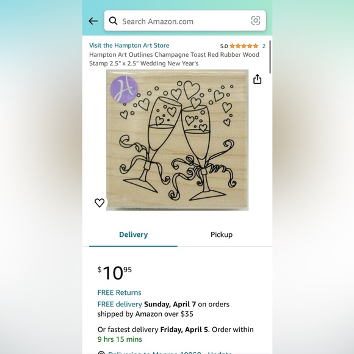Click the 5.0 rating score
This screenshot has height=354, width=354.
click(x=224, y=46)
